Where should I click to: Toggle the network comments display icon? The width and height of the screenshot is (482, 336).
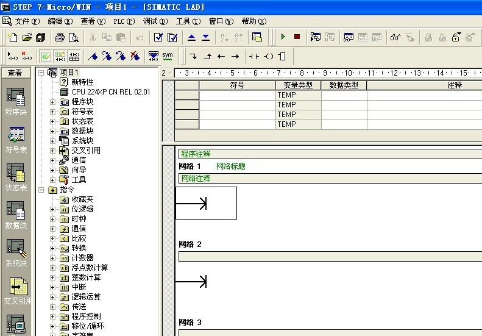click(x=60, y=56)
